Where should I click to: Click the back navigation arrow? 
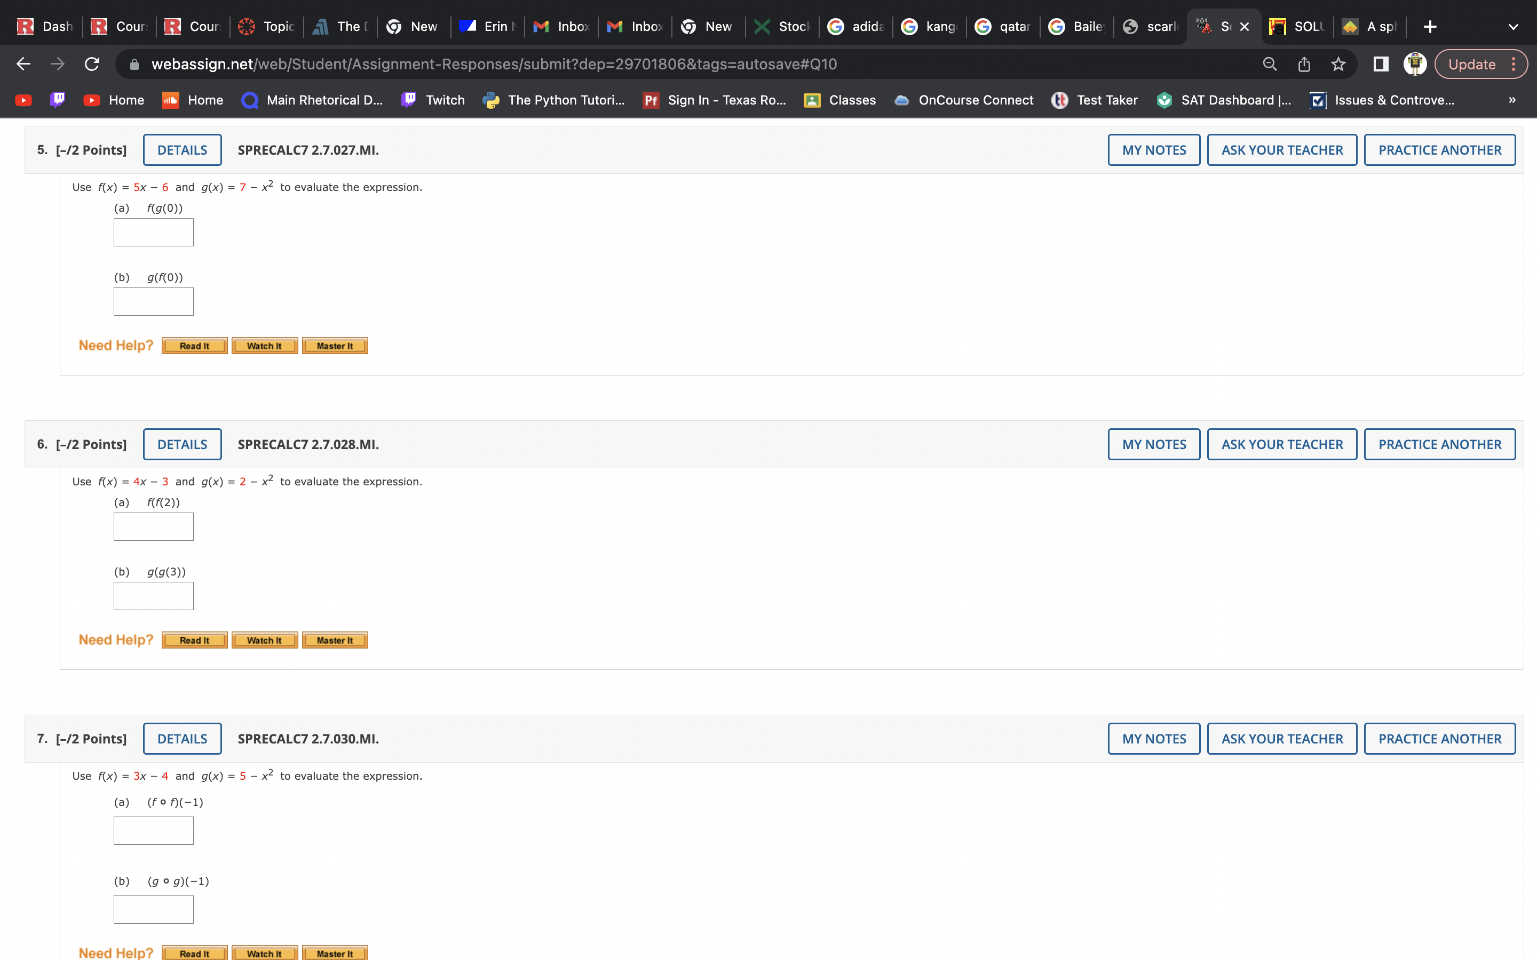tap(23, 64)
